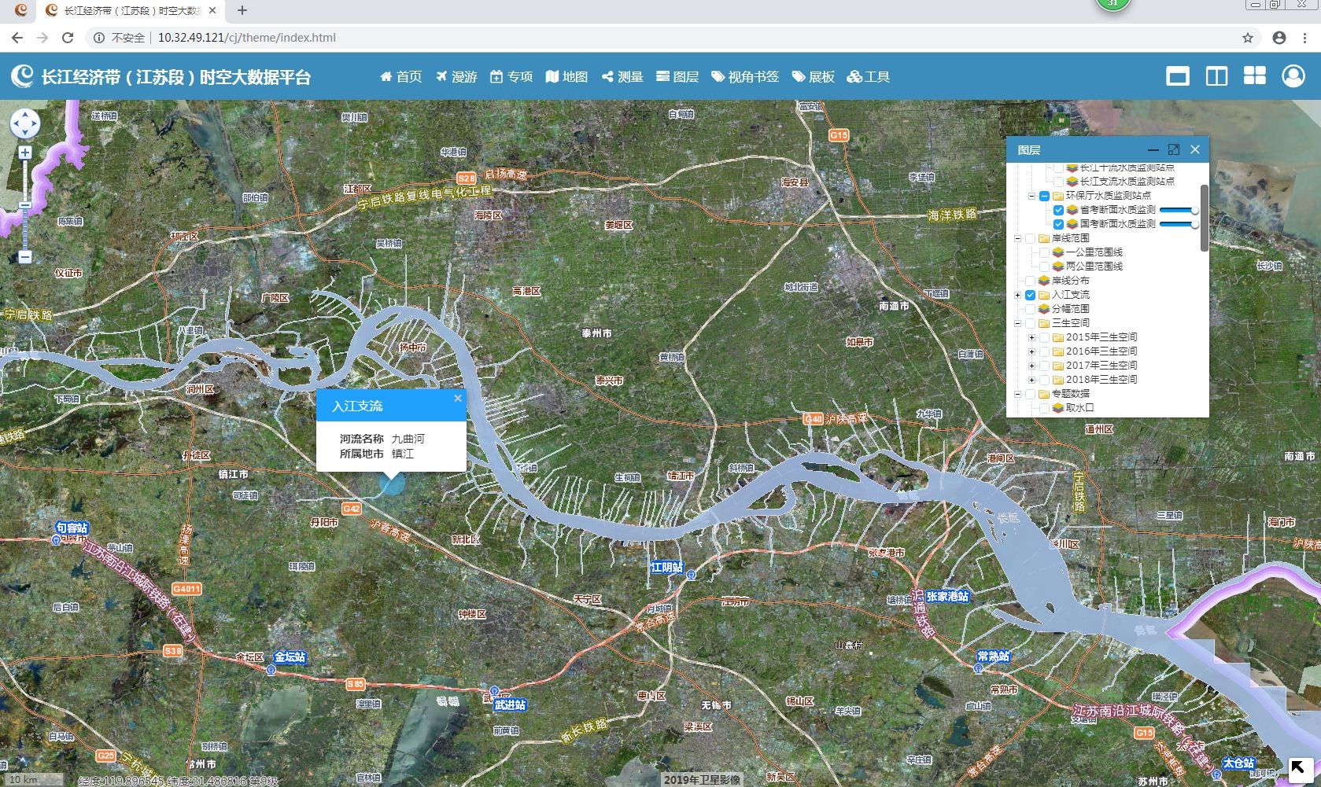Close the 入江支流 info popup
Screen dimensions: 1321x787
tap(457, 398)
